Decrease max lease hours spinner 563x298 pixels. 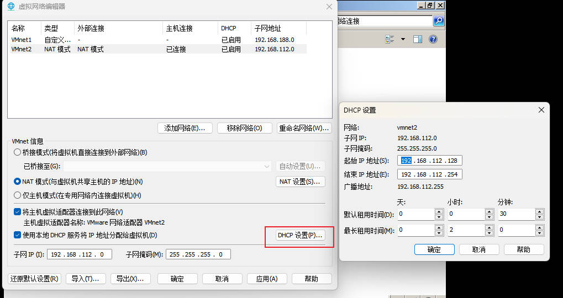pos(489,232)
